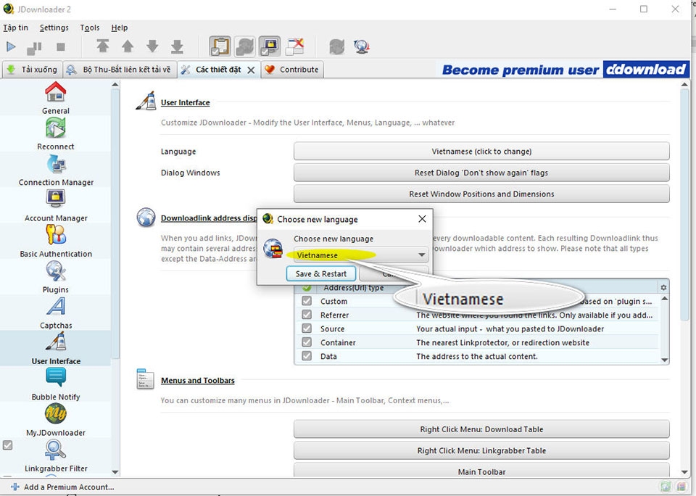Switch to Bộ Thu-Bắt liên kết tab
696x496 pixels.
[119, 70]
